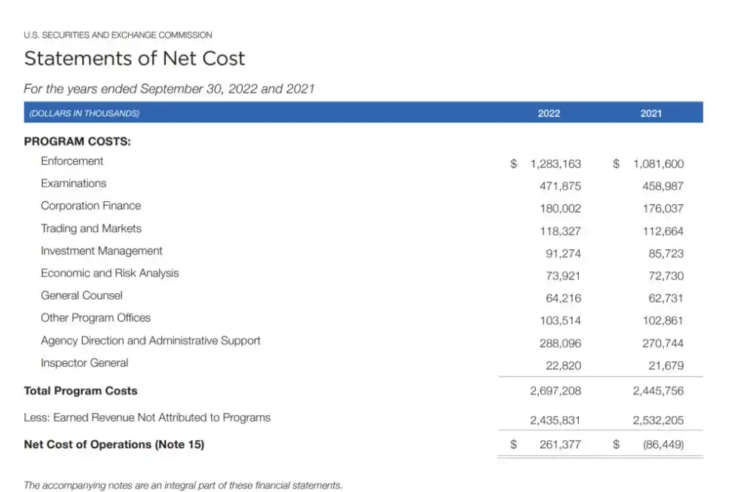This screenshot has width=747, height=492.
Task: Select the Statements of Net Cost title
Action: (134, 59)
